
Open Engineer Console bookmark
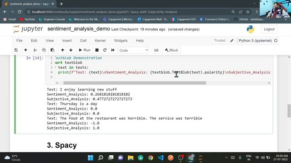click(52, 19)
